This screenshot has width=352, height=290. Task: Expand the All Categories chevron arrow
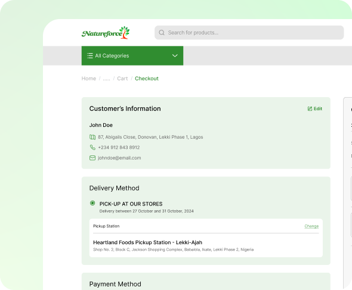click(x=175, y=56)
